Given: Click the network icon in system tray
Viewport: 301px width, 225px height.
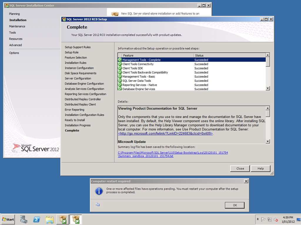Looking at the screenshot, I should [270, 219].
